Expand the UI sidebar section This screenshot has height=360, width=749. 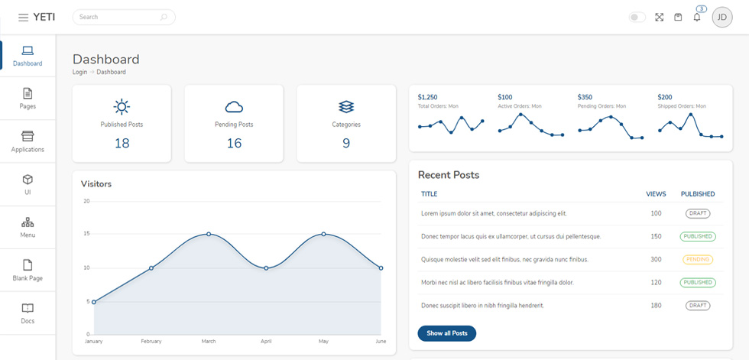pyautogui.click(x=28, y=184)
